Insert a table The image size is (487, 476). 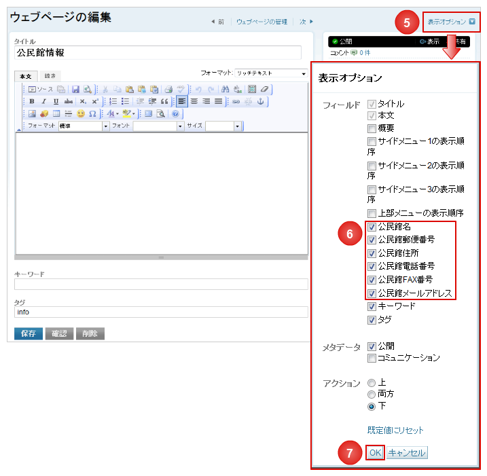point(56,113)
